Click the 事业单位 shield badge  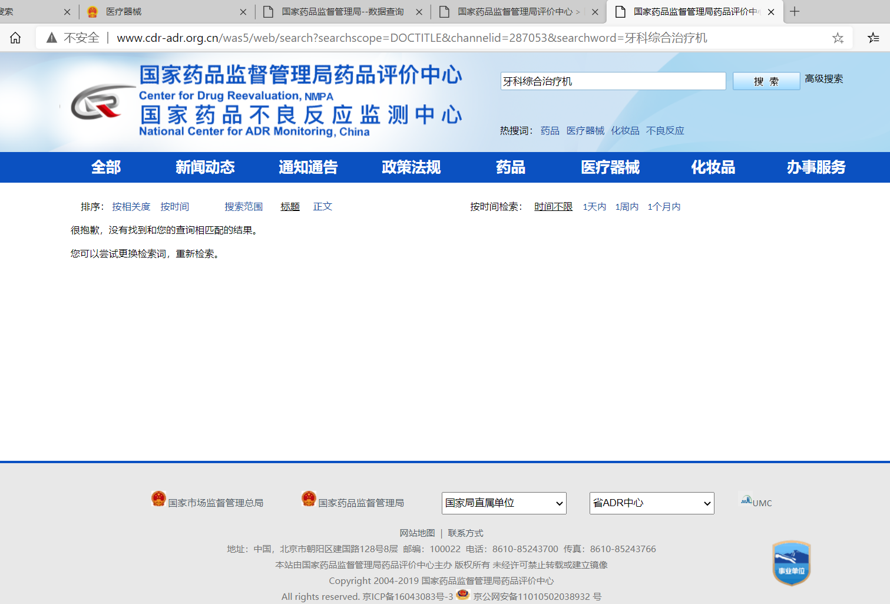tap(791, 563)
